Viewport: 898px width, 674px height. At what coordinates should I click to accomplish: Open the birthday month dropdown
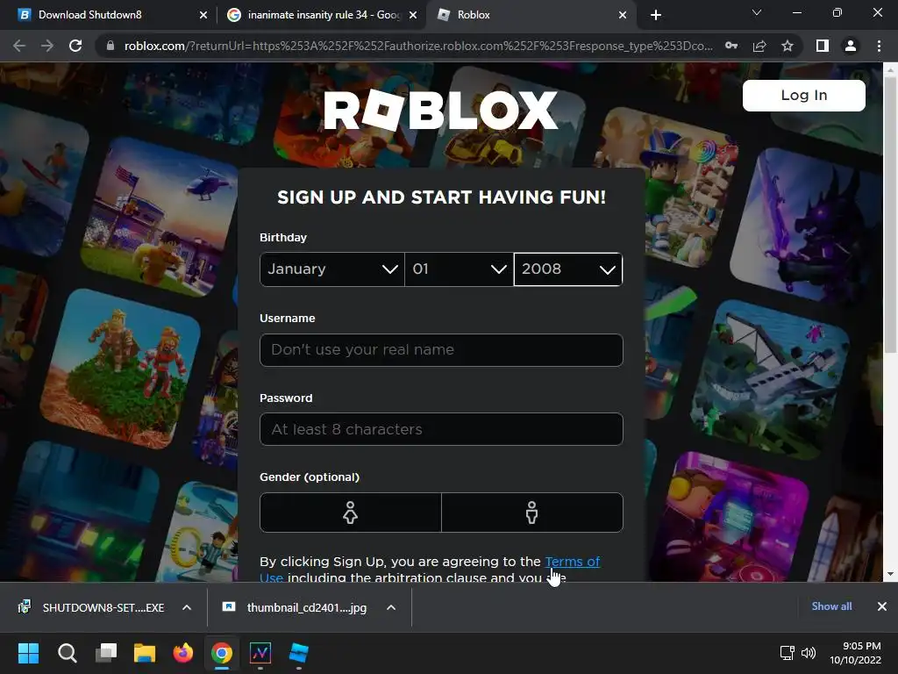[332, 269]
